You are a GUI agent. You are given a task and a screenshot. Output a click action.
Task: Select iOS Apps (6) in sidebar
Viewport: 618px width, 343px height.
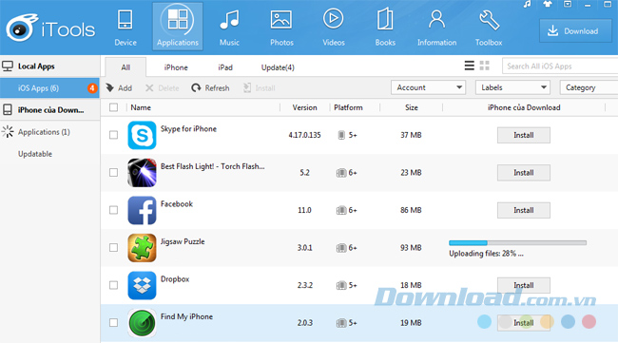(x=49, y=88)
